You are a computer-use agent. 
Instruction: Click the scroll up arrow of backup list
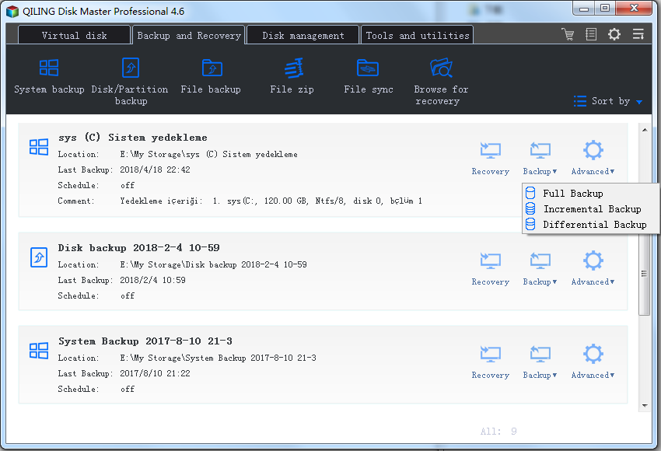645,130
